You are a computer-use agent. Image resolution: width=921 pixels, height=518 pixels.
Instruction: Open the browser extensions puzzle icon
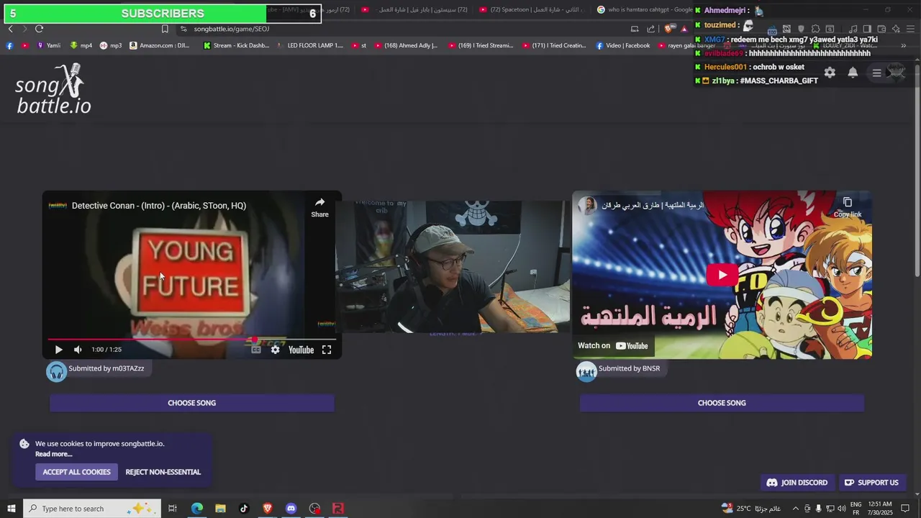[x=815, y=29]
